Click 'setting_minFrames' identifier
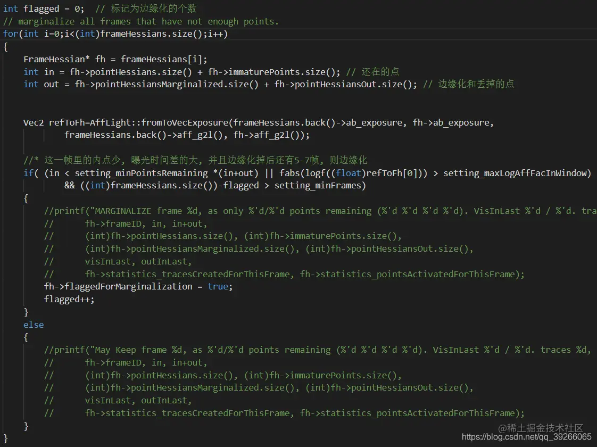 318,186
